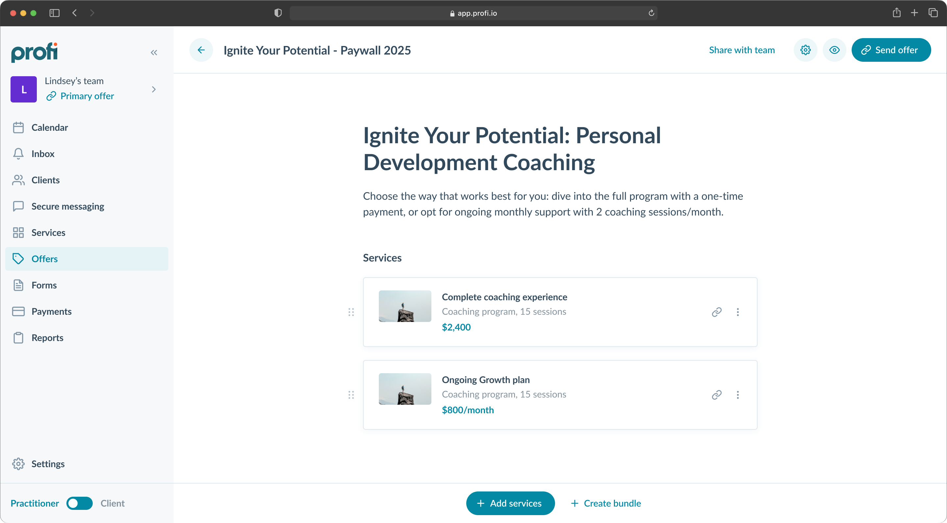Toggle Practitioner/Client mode switch
The image size is (947, 523).
coord(79,503)
